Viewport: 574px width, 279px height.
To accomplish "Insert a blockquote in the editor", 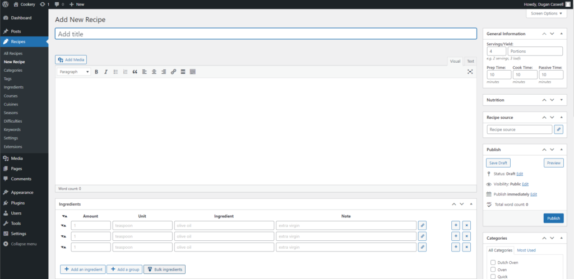I will [135, 72].
